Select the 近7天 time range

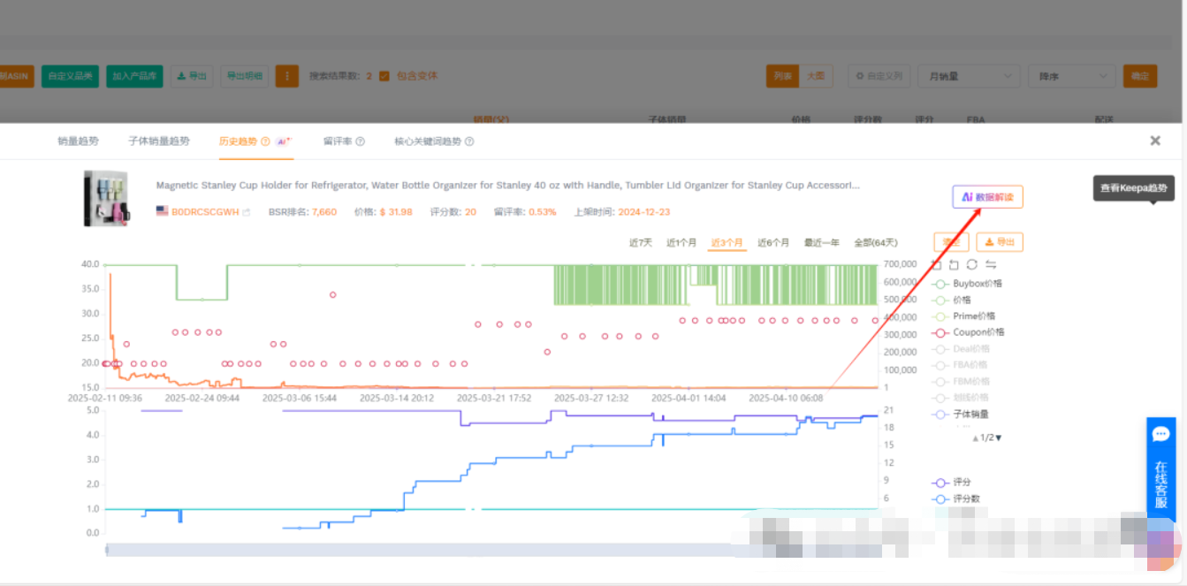[x=641, y=243]
